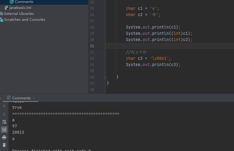Expand External Libraries node
The height and width of the screenshot is (151, 234).
click(x=19, y=14)
